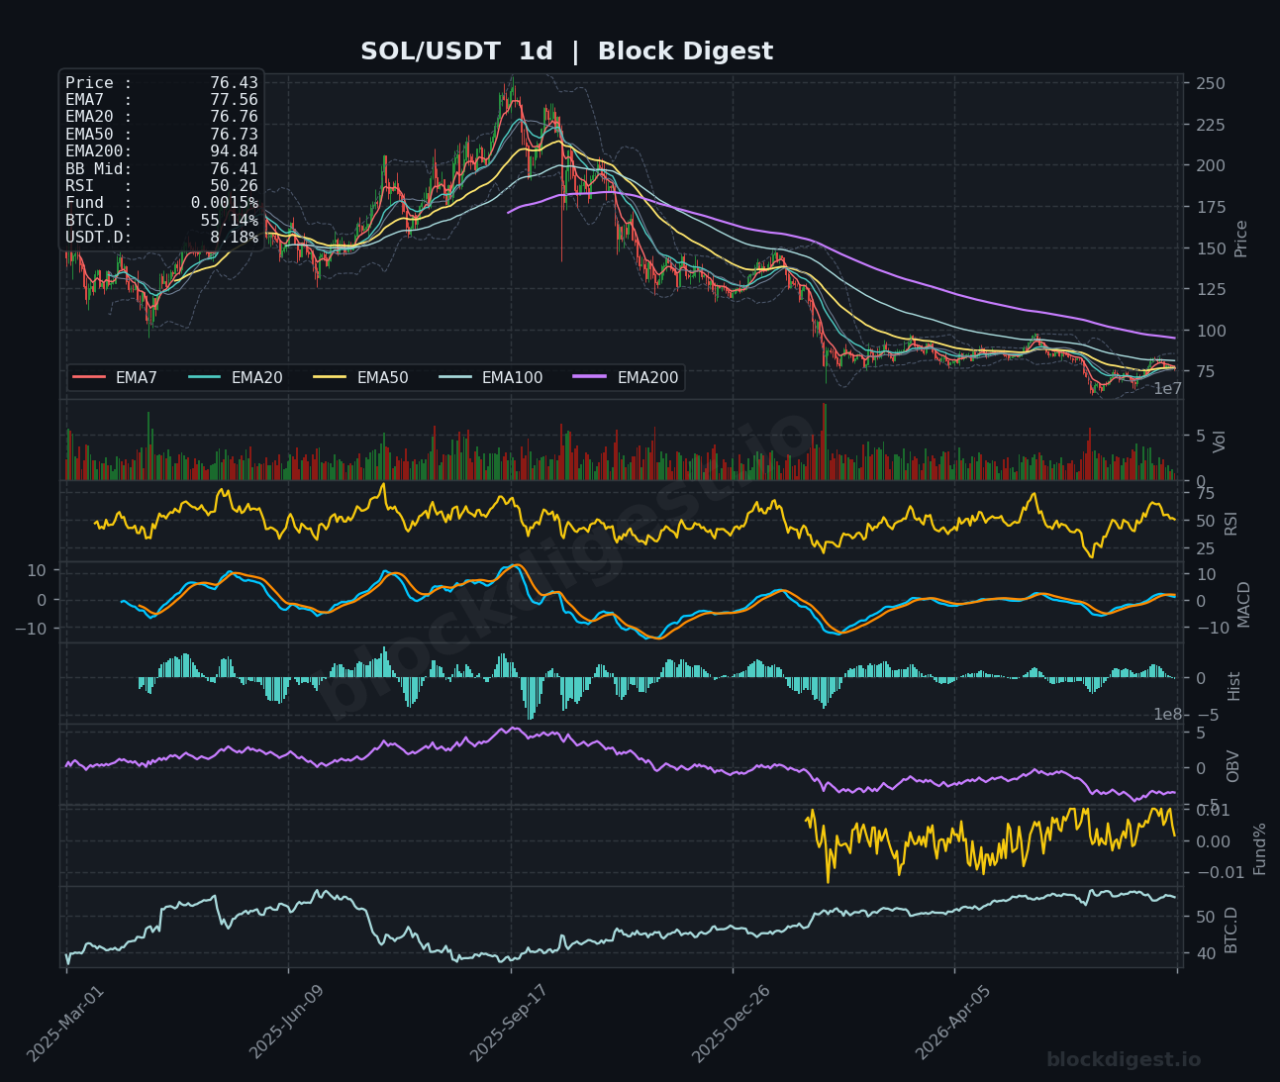This screenshot has width=1280, height=1082.
Task: Click the Price value 76.43 in stats box
Action: [234, 83]
